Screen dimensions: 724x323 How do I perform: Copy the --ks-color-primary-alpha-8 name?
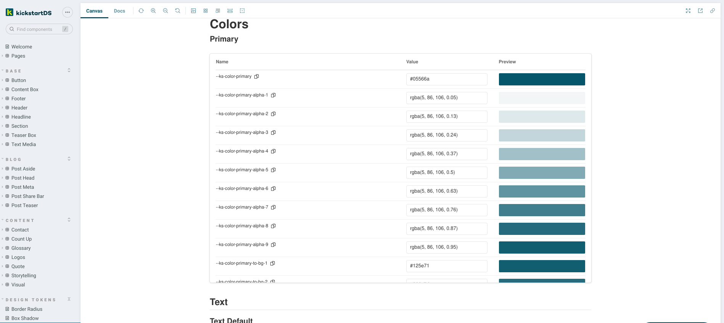(x=273, y=226)
